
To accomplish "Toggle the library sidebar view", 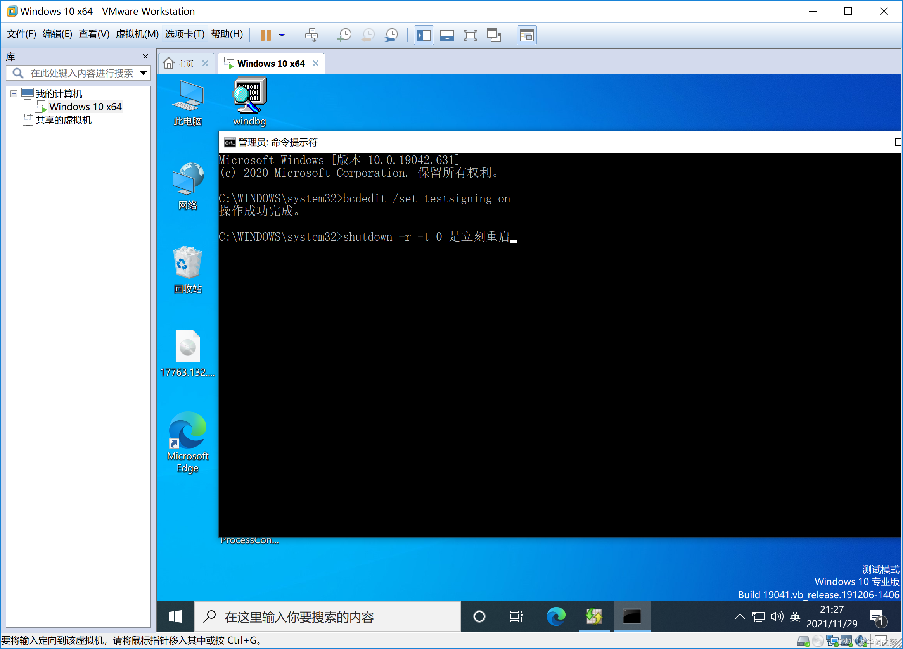I will (x=424, y=35).
